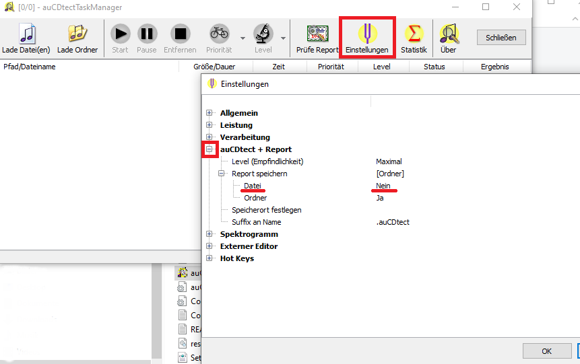Minimize the auCDtectTaskManager window

pyautogui.click(x=455, y=7)
